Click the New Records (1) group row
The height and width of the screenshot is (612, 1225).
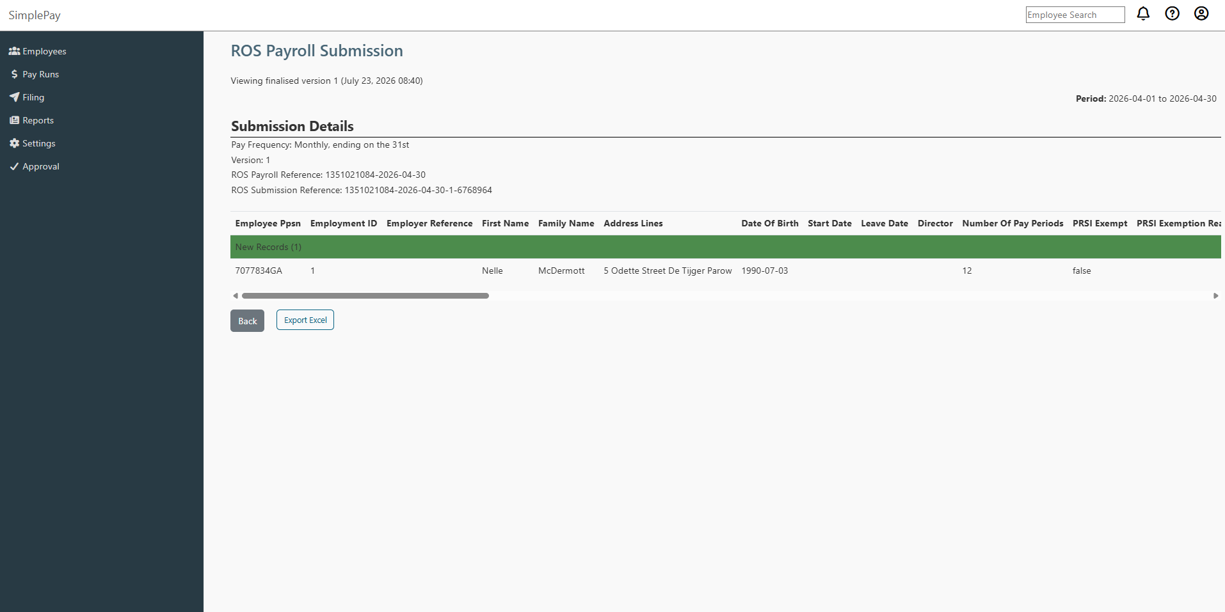point(726,247)
